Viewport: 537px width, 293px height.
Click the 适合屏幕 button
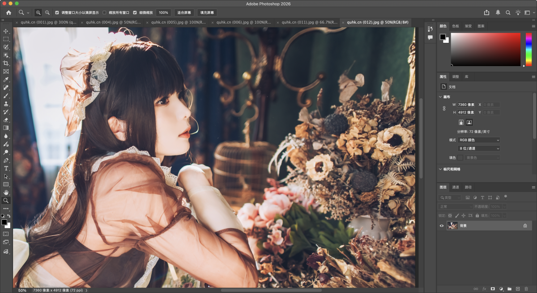tap(183, 13)
